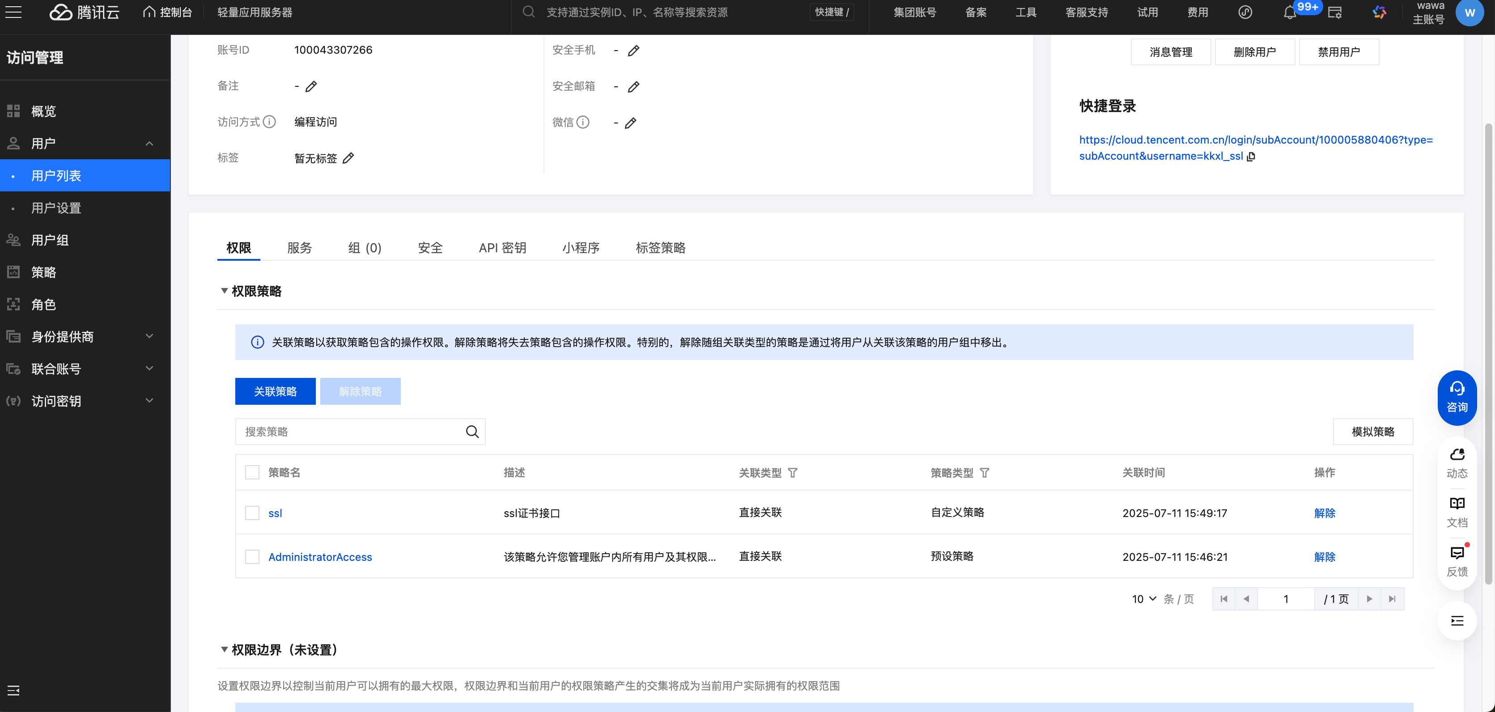The width and height of the screenshot is (1495, 712).
Task: Collapse the 权限边界 section
Action: click(224, 649)
